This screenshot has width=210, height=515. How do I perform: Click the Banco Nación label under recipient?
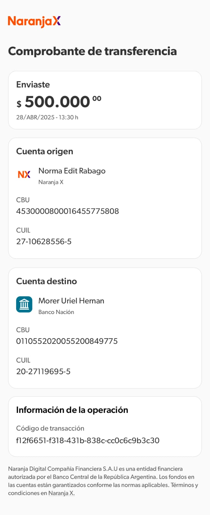(56, 312)
